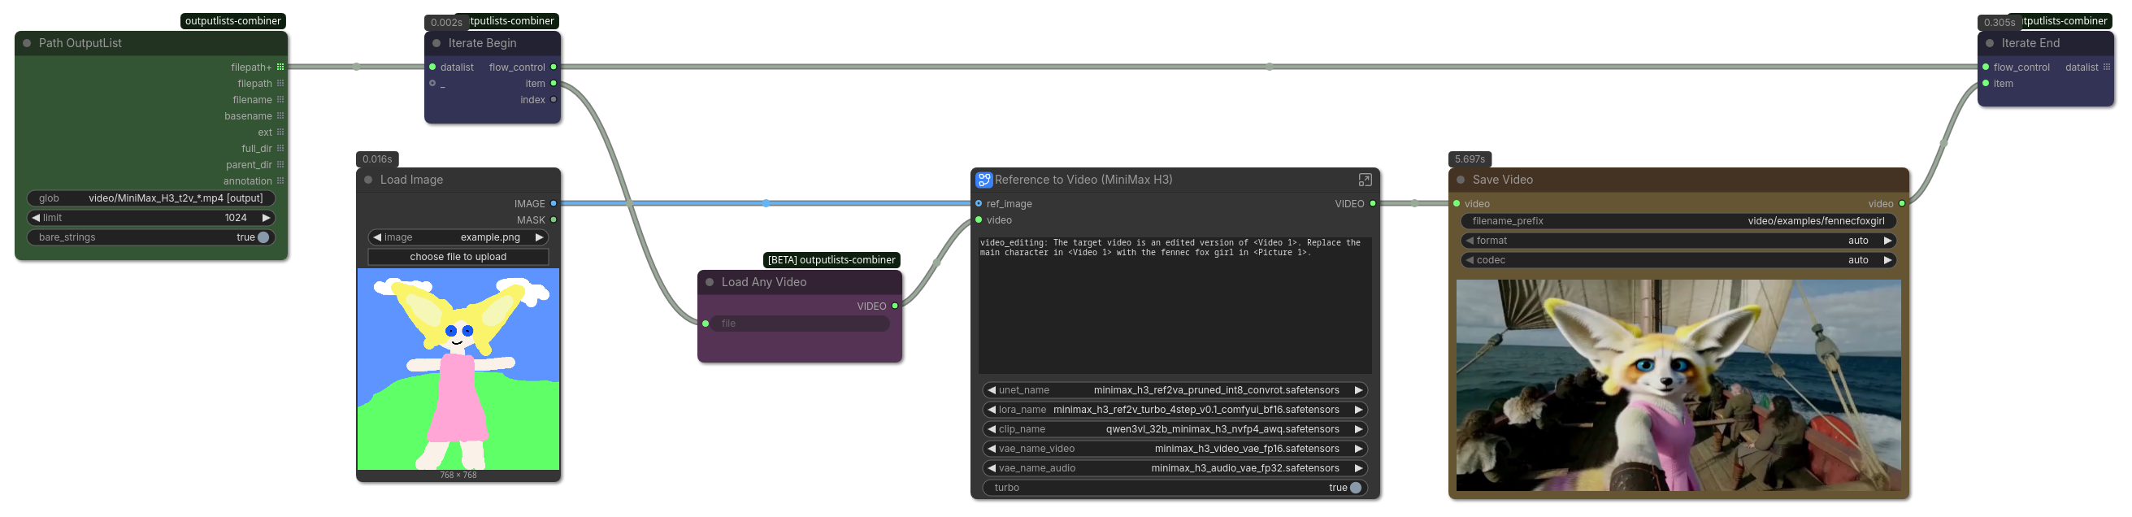
Task: Open the lora_name model dropdown
Action: [x=1175, y=411]
